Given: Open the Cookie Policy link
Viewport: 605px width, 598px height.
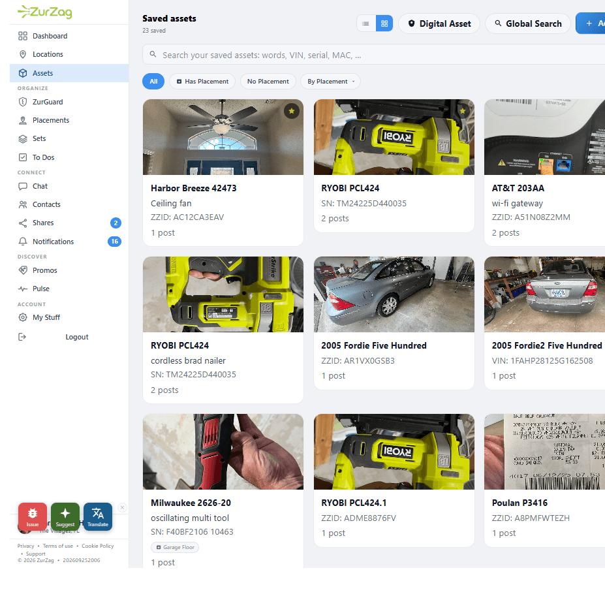Looking at the screenshot, I should coord(98,546).
